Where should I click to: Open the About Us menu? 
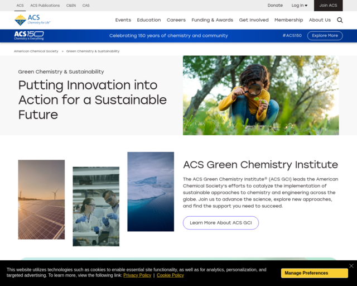click(320, 20)
